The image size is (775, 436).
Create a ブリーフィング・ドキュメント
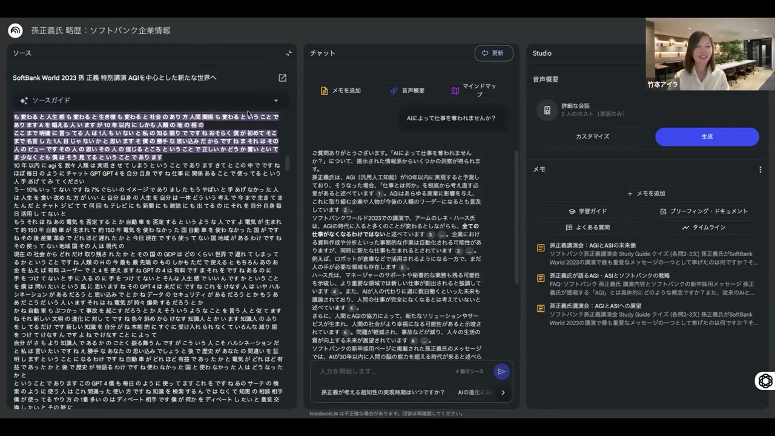click(704, 211)
